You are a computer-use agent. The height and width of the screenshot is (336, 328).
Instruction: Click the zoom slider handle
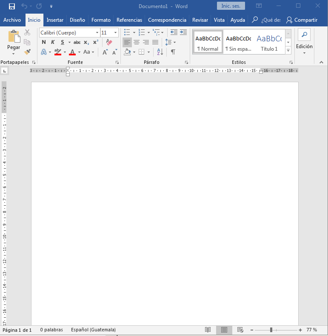click(271, 330)
